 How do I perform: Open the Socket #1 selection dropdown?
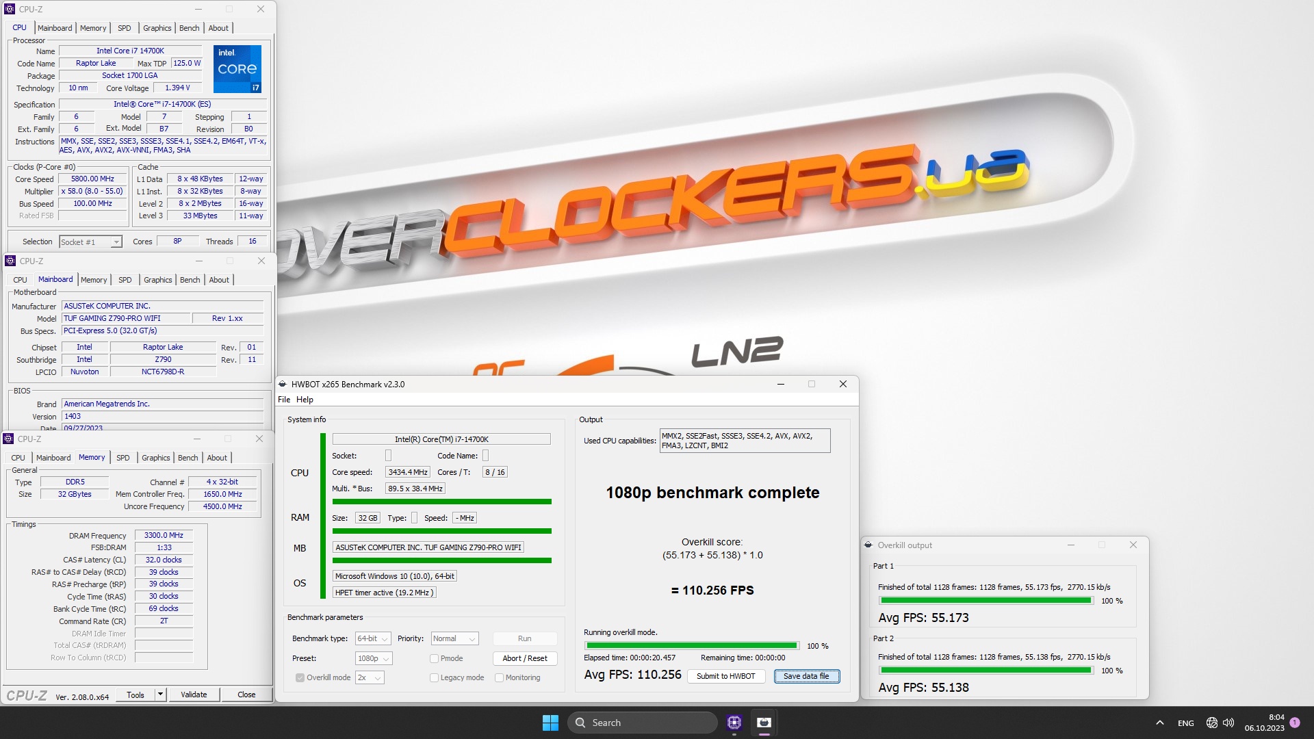click(90, 242)
